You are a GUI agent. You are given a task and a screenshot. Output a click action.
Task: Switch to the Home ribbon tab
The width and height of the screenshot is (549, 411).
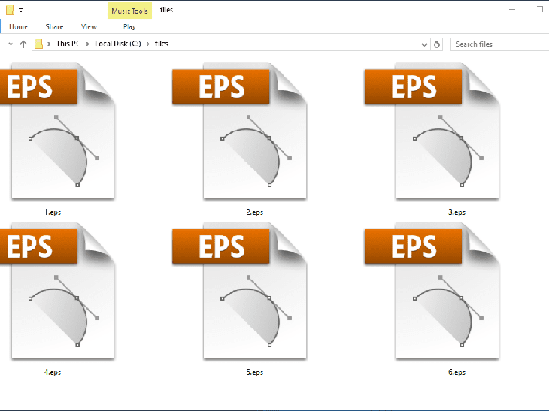(18, 26)
